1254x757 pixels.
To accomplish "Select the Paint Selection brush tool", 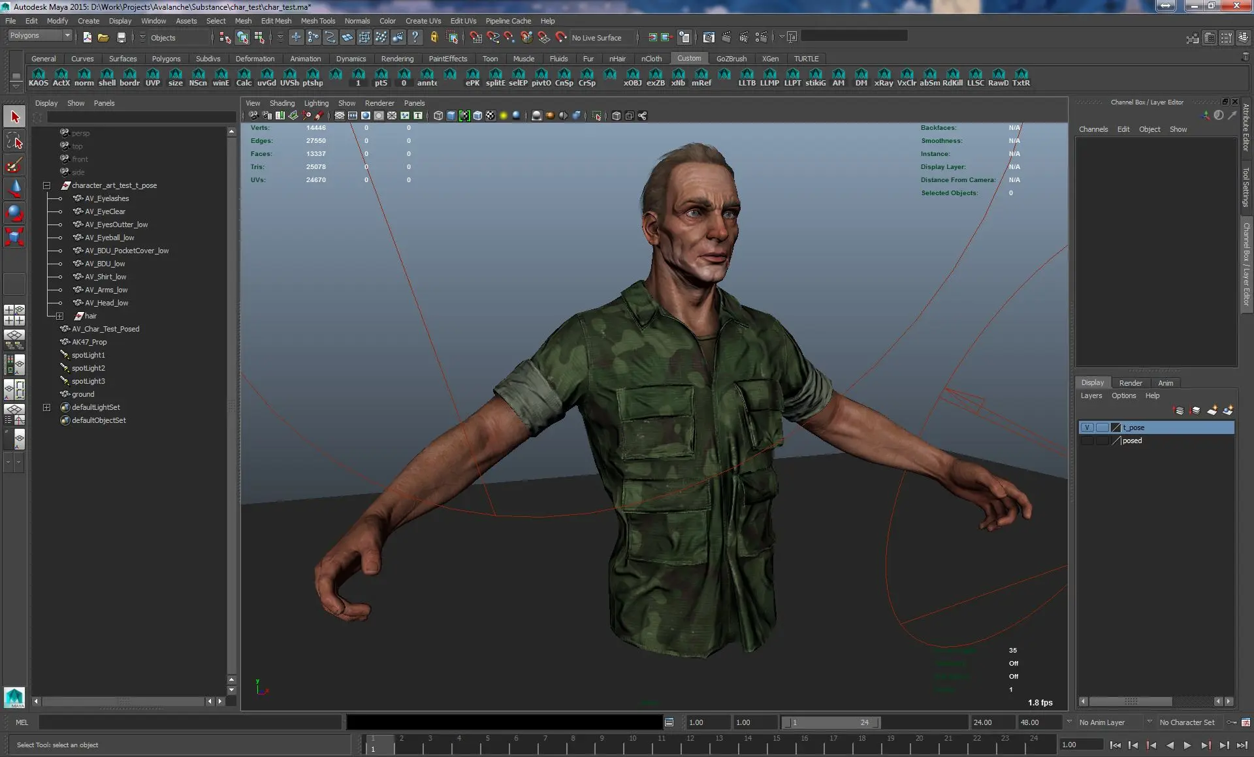I will (14, 165).
